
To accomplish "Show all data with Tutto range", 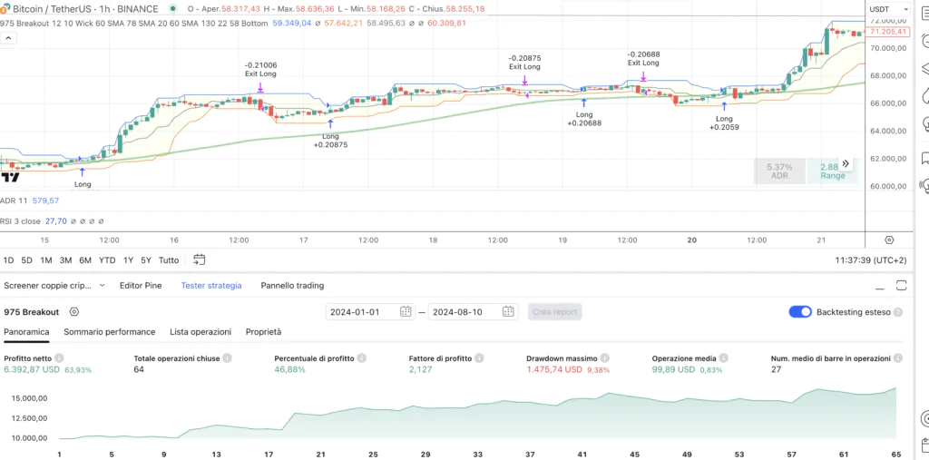I will click(x=169, y=260).
